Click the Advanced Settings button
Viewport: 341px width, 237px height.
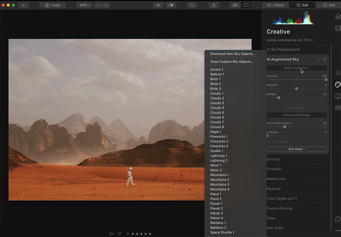tap(297, 115)
